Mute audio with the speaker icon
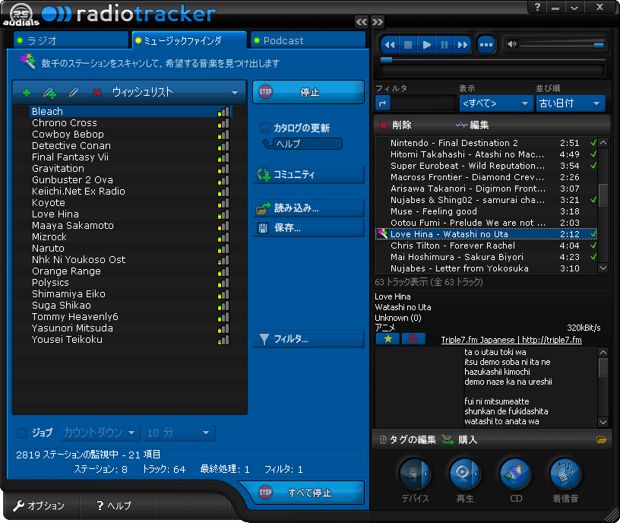620x523 pixels. tap(511, 44)
